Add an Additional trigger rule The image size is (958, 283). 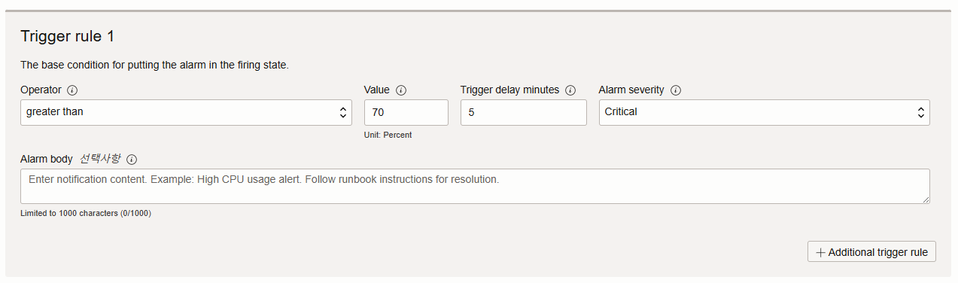tap(871, 252)
